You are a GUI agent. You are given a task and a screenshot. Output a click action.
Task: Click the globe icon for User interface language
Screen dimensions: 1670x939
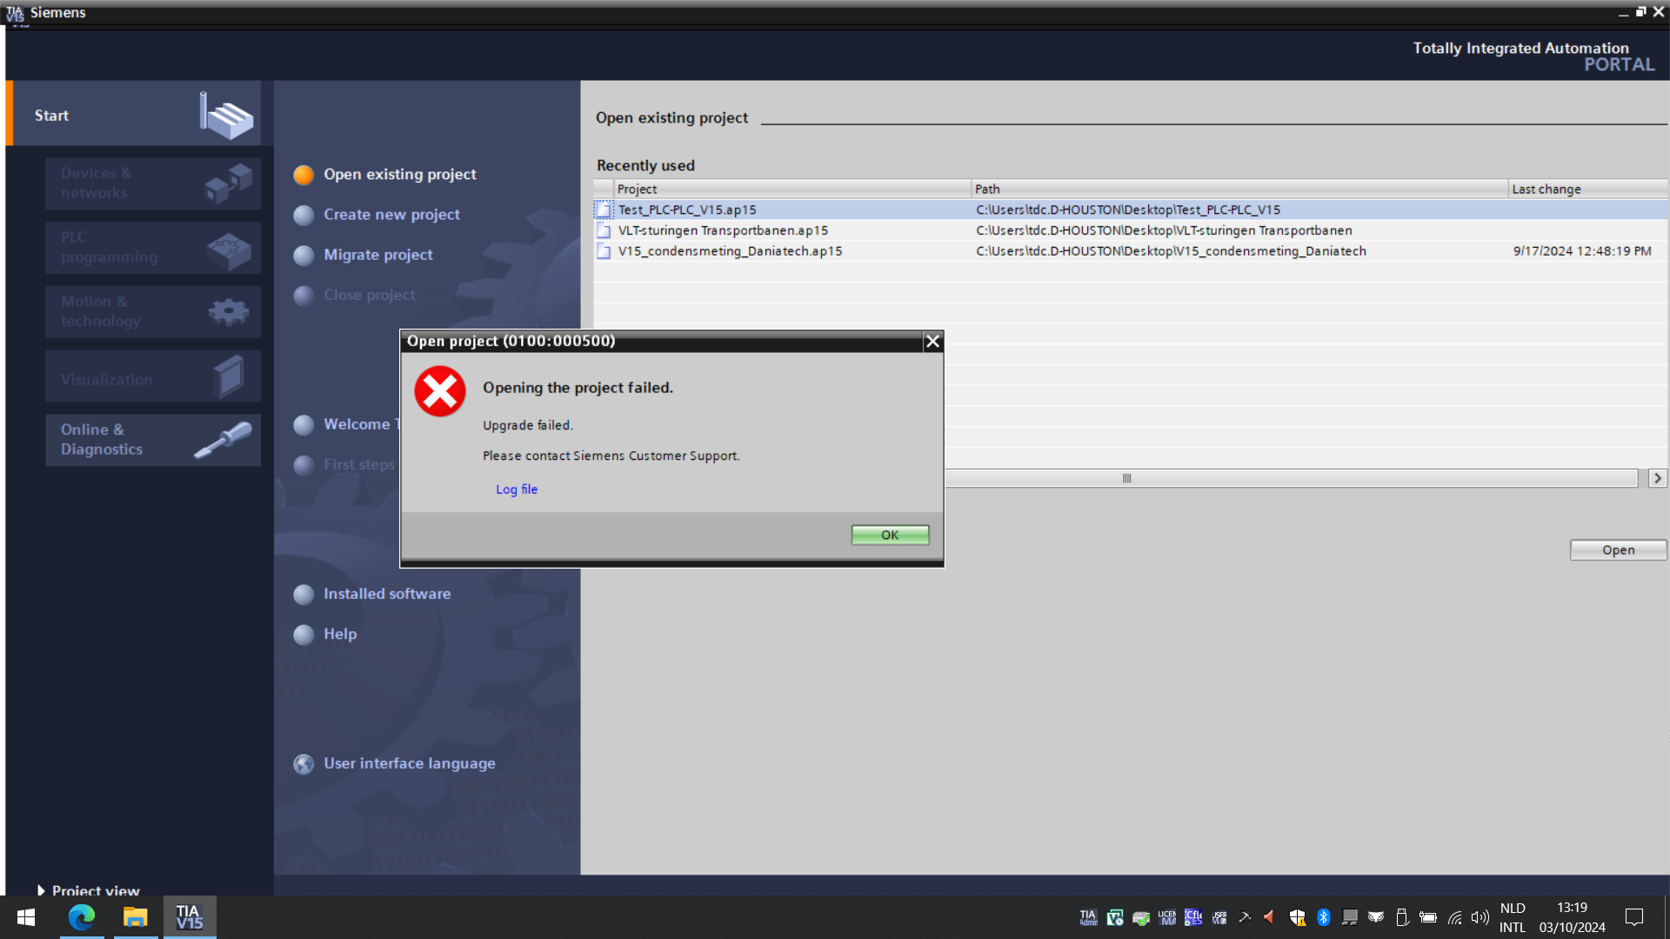(x=304, y=764)
